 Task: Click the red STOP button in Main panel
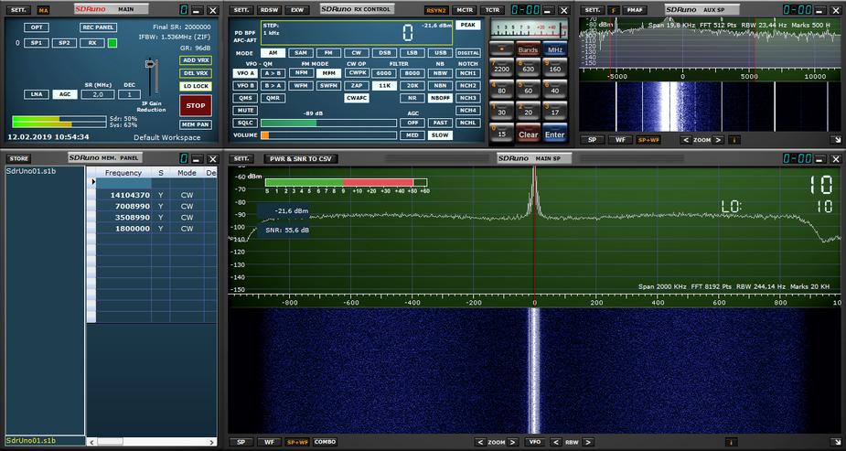(196, 106)
